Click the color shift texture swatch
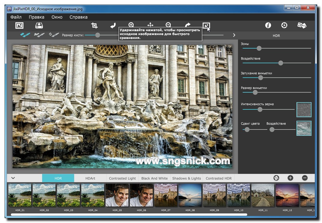The width and height of the screenshot is (322, 223). coord(304,128)
